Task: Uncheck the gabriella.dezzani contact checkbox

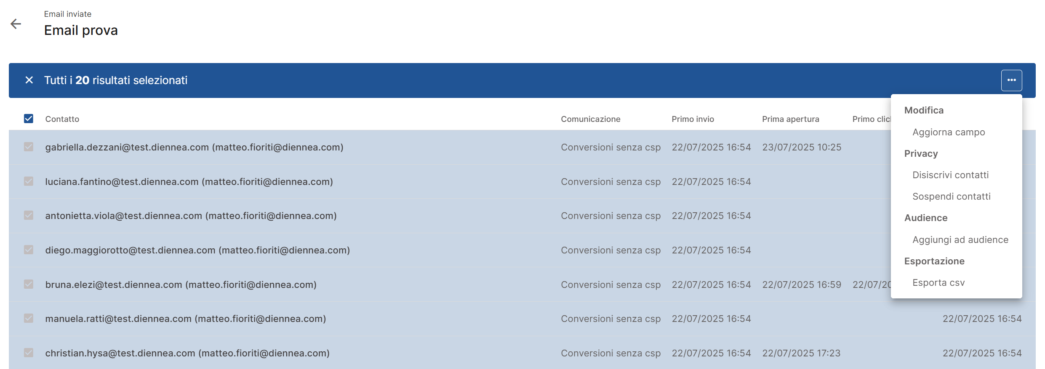Action: 29,147
